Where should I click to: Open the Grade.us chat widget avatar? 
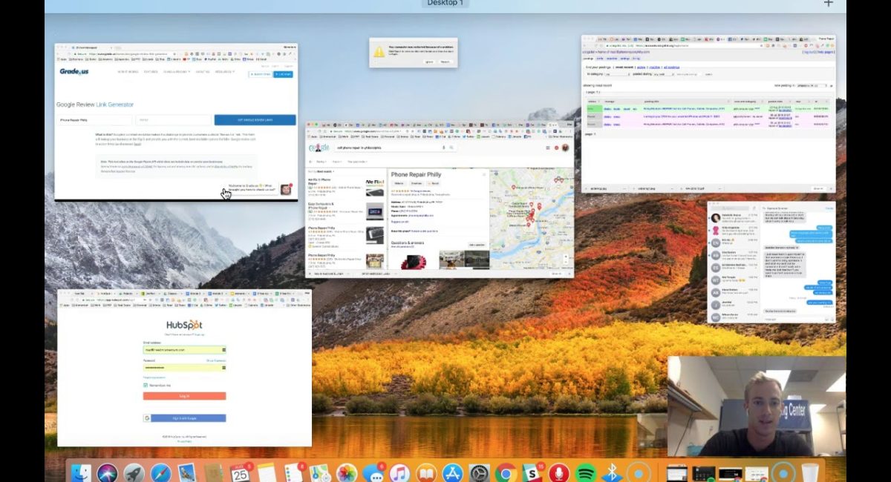(286, 189)
